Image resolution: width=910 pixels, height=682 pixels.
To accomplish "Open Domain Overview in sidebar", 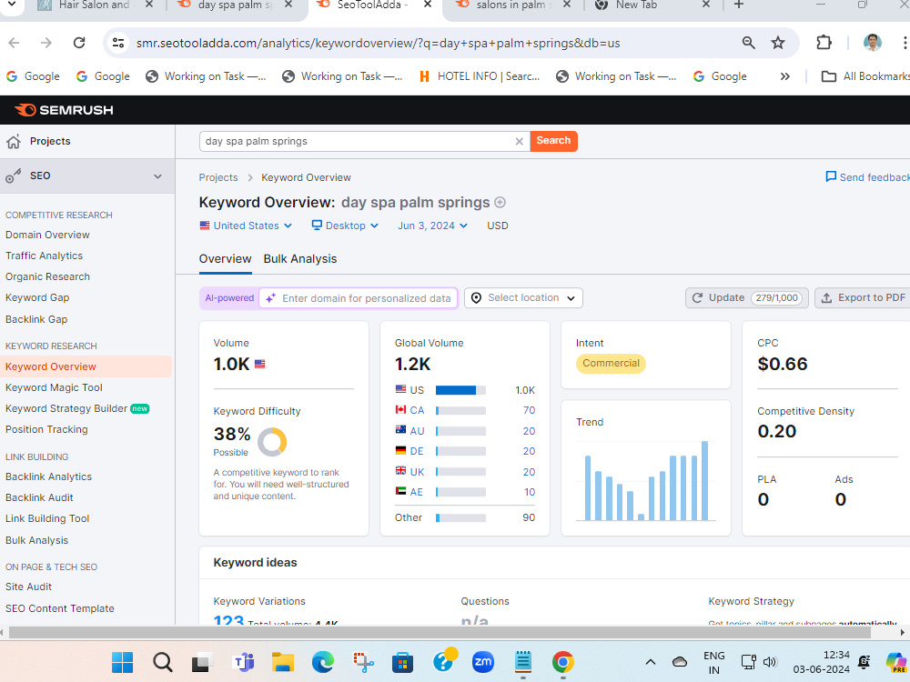I will coord(47,235).
